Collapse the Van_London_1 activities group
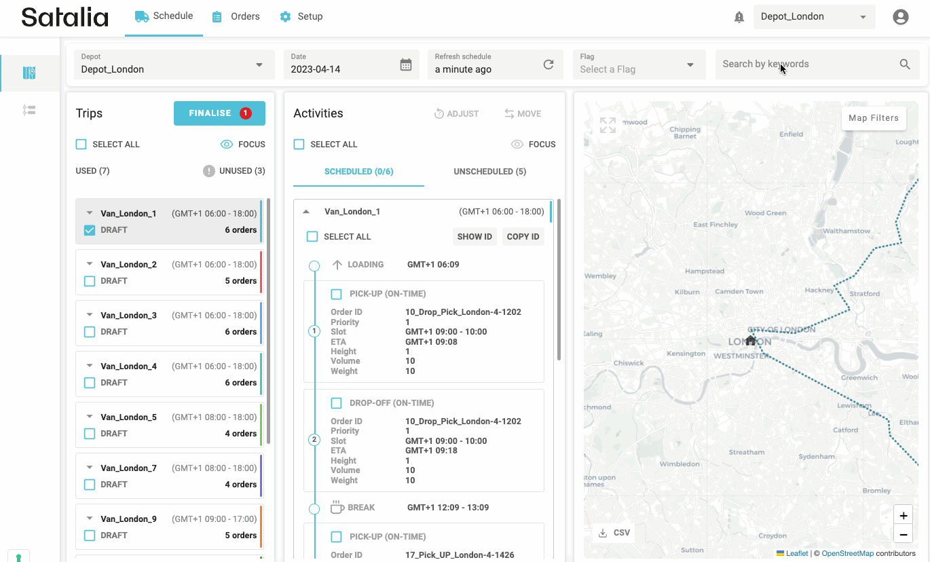Screen dimensions: 930x562 click(306, 212)
